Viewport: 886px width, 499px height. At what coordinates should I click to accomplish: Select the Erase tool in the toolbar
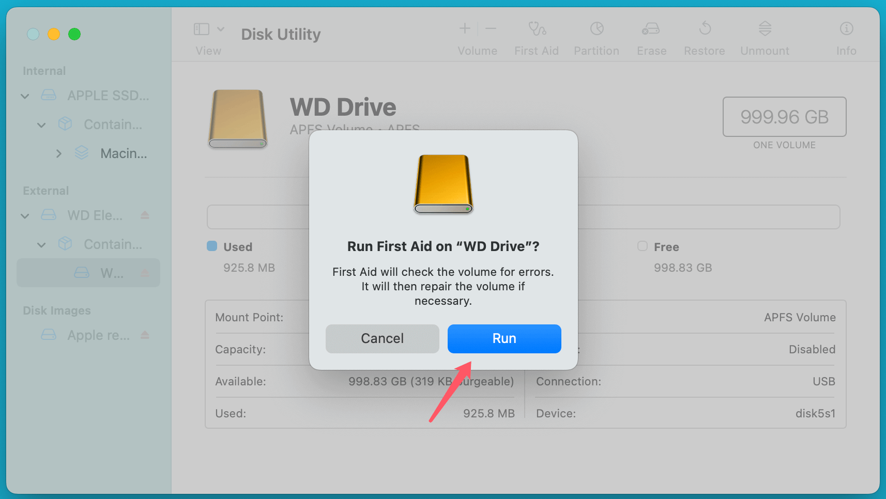[x=651, y=36]
